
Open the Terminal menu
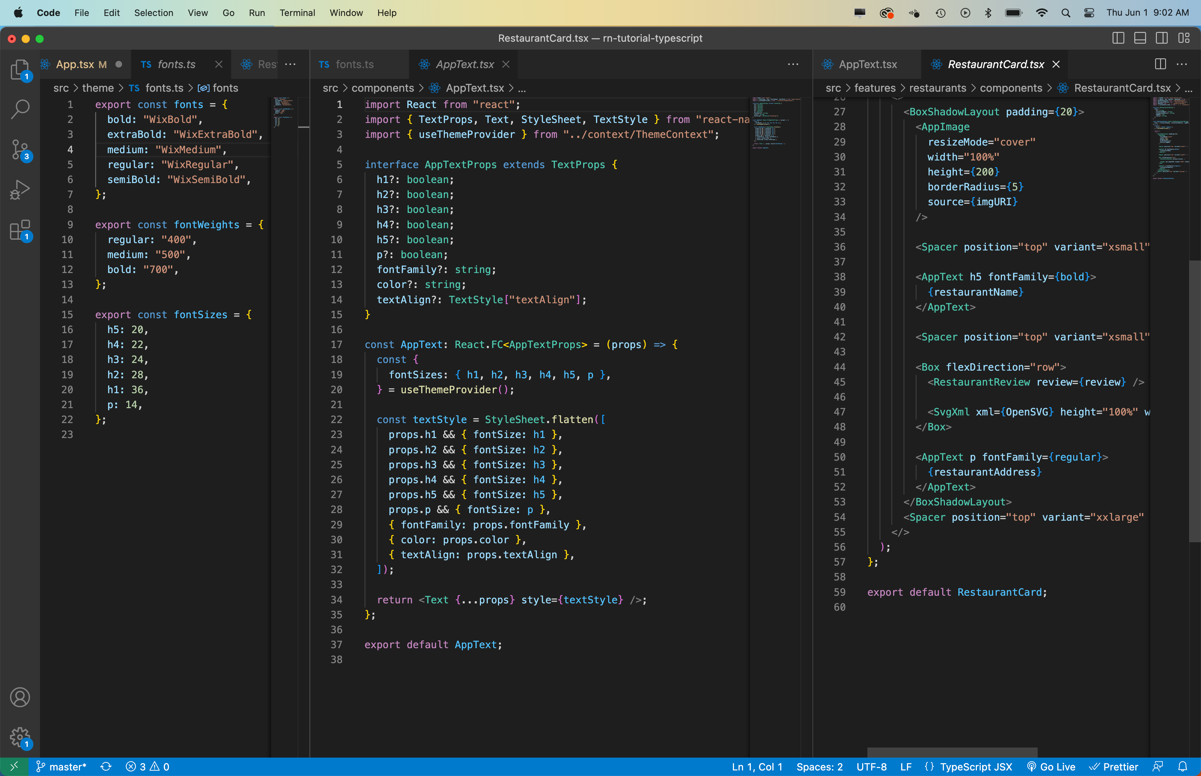coord(297,13)
